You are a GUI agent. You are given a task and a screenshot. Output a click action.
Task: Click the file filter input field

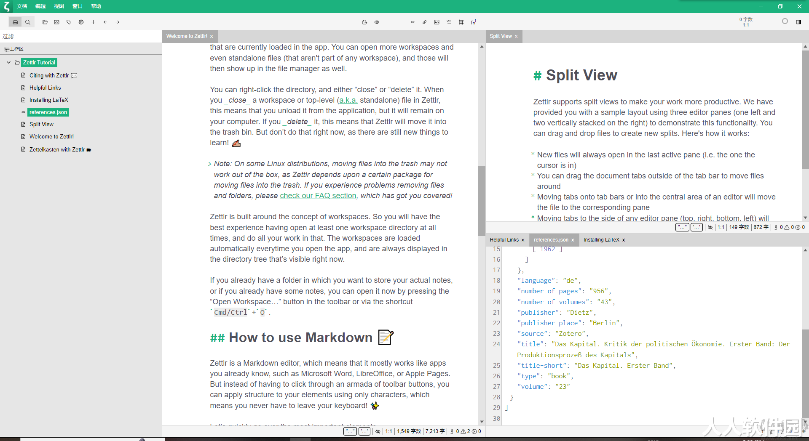[81, 36]
